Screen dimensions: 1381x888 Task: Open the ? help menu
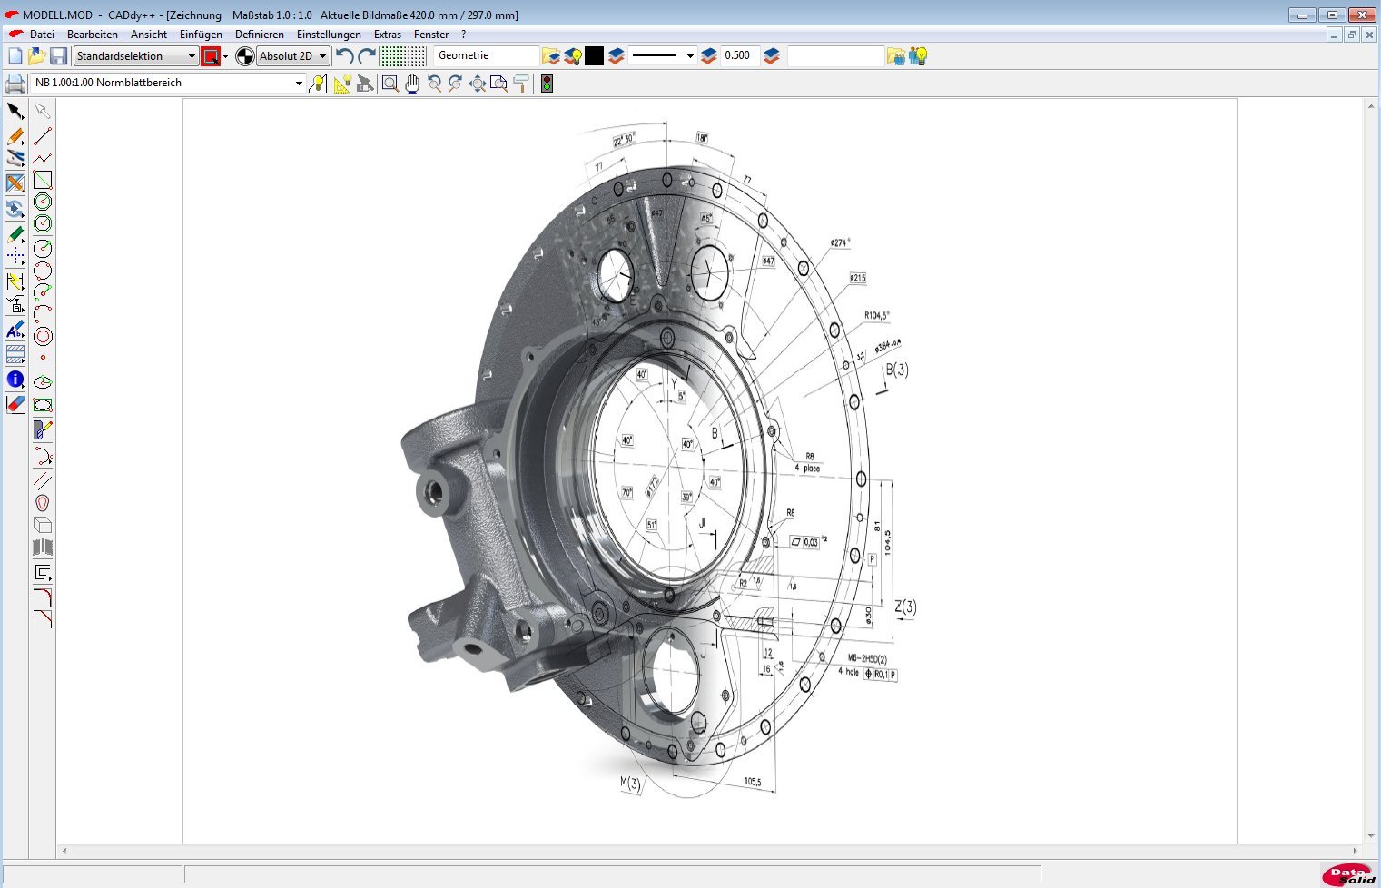point(463,35)
